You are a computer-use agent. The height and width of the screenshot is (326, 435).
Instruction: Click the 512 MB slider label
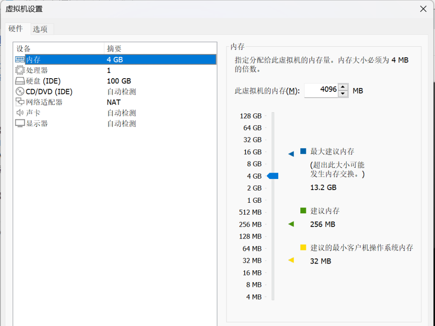pyautogui.click(x=250, y=213)
